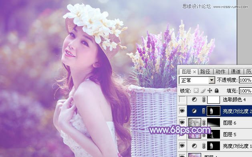This screenshot has height=157, width=252.
Task: Click the 亮度/对比度 1 adjustment icon
Action: pyautogui.click(x=194, y=146)
